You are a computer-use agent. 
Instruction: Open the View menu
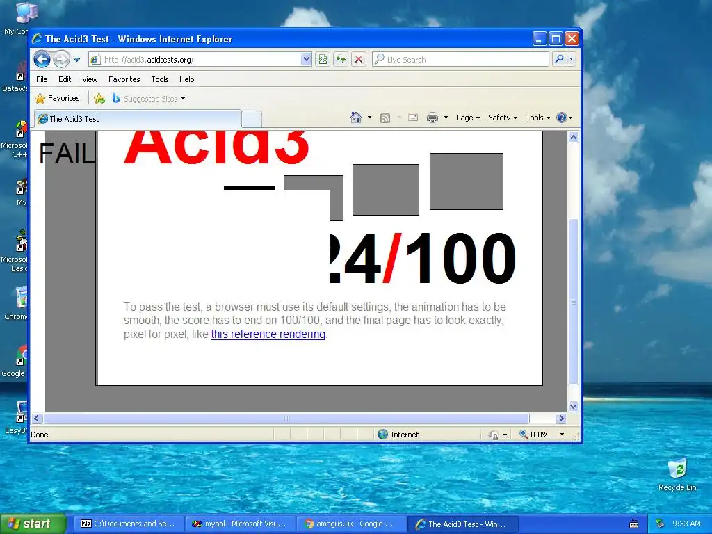click(x=90, y=79)
